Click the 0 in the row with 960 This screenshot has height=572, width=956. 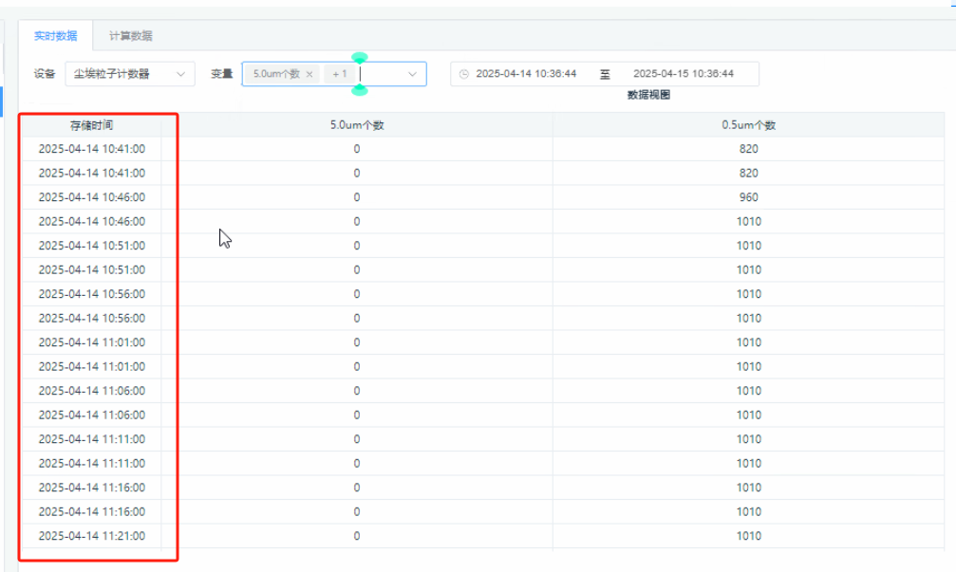pyautogui.click(x=357, y=197)
